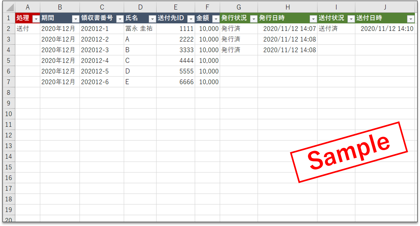Open the 発行状況 filter dropdown
Image resolution: width=420 pixels, height=226 pixels.
254,19
